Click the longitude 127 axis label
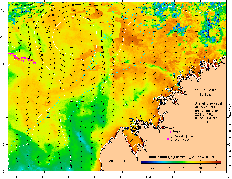This screenshot has width=232, height=179. (x=226, y=177)
